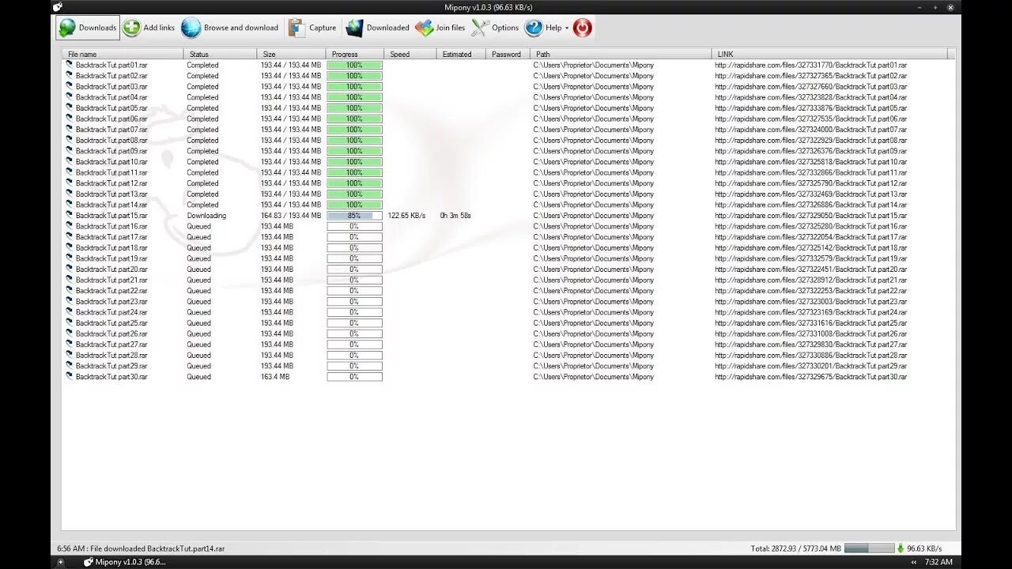Click the file icon beside BacktrackTut.part15.rar
This screenshot has width=1012, height=569.
click(x=70, y=216)
